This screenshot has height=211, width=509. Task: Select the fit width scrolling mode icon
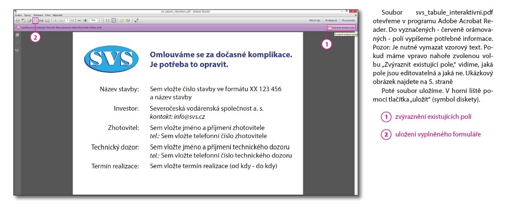pyautogui.click(x=108, y=20)
